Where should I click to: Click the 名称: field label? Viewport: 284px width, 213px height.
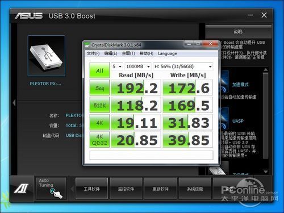[x=54, y=115]
